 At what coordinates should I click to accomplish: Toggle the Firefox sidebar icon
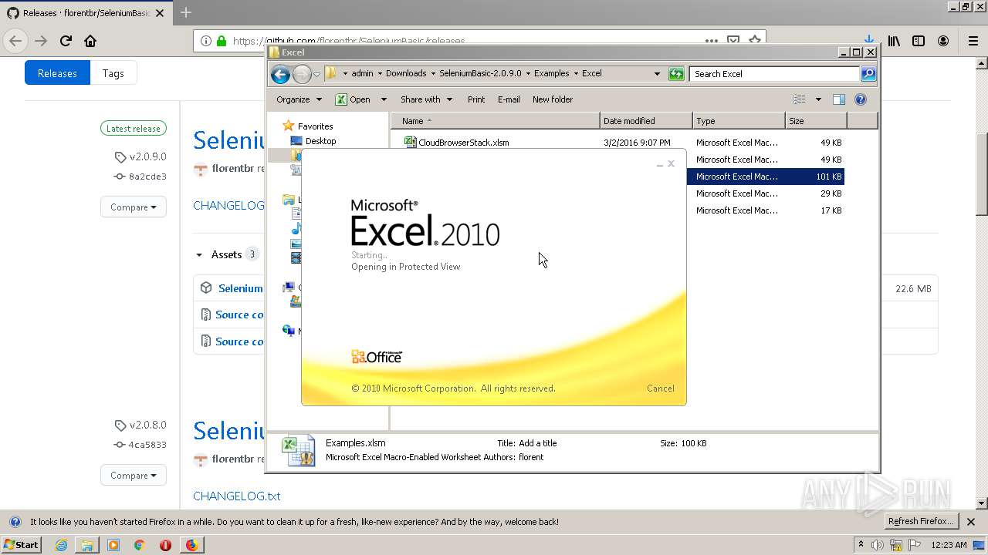coord(919,41)
